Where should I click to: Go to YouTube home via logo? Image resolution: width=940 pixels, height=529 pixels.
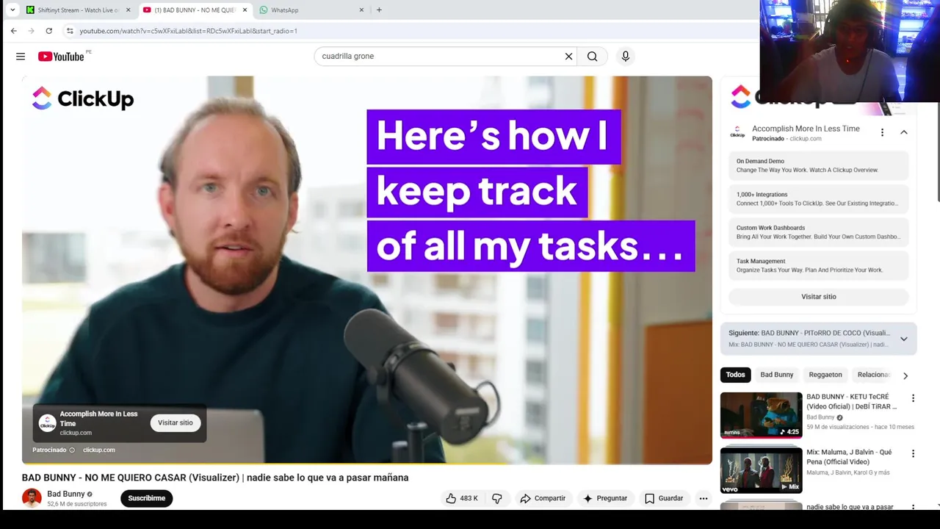[61, 57]
